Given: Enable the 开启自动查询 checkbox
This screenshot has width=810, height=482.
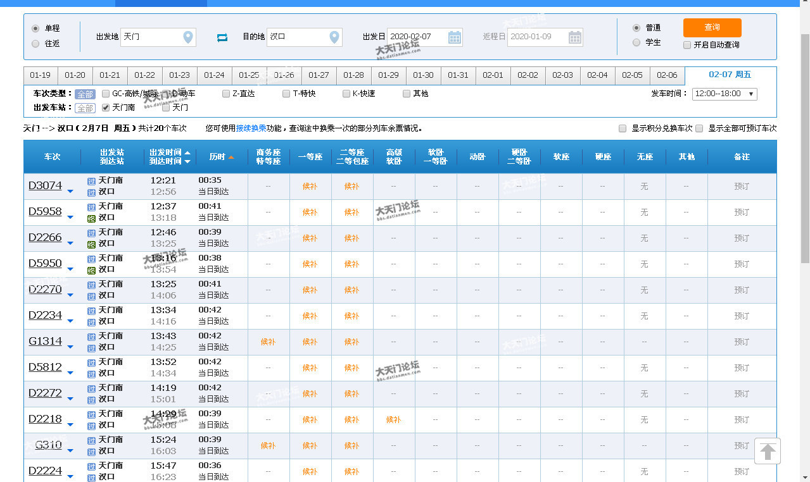Looking at the screenshot, I should point(687,45).
